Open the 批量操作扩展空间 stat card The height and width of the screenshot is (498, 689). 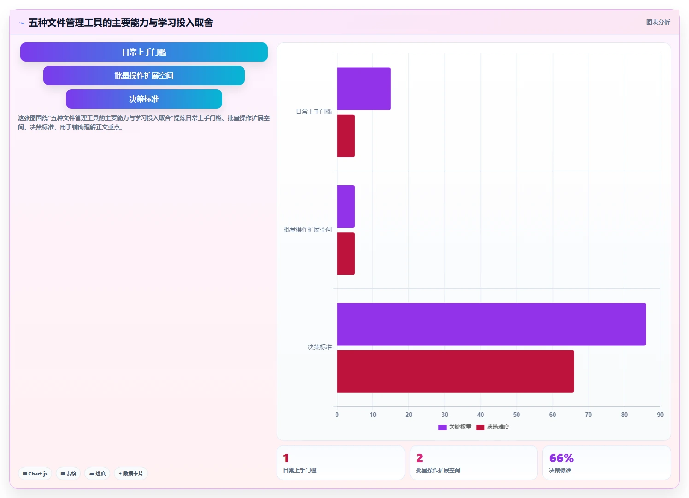point(474,463)
